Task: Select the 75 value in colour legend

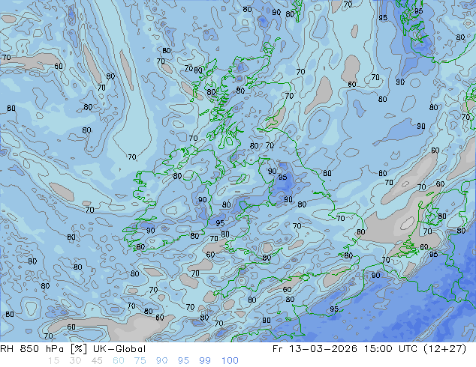Action: (x=140, y=361)
